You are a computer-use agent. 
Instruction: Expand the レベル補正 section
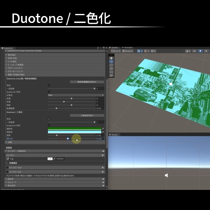tap(55, 62)
